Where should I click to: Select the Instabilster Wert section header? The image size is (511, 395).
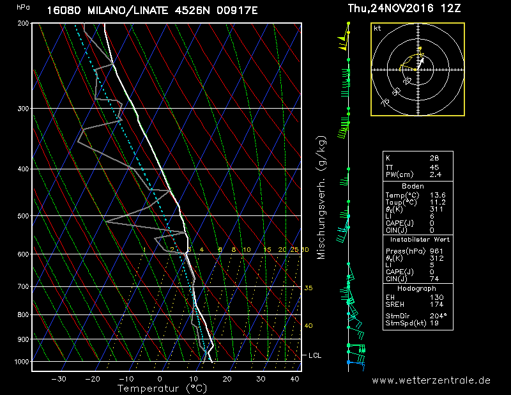point(418,239)
